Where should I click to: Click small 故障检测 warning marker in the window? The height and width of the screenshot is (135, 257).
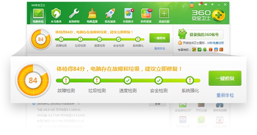tap(61, 39)
